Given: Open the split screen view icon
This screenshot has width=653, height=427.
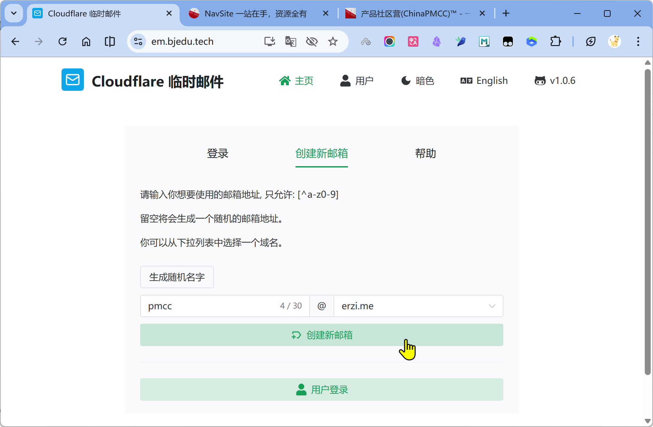Looking at the screenshot, I should tap(110, 41).
